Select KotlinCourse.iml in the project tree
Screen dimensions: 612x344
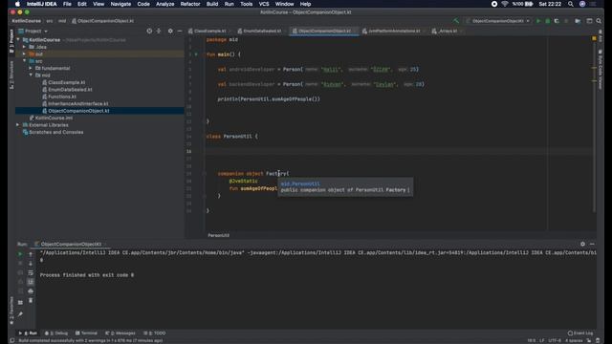click(x=54, y=118)
